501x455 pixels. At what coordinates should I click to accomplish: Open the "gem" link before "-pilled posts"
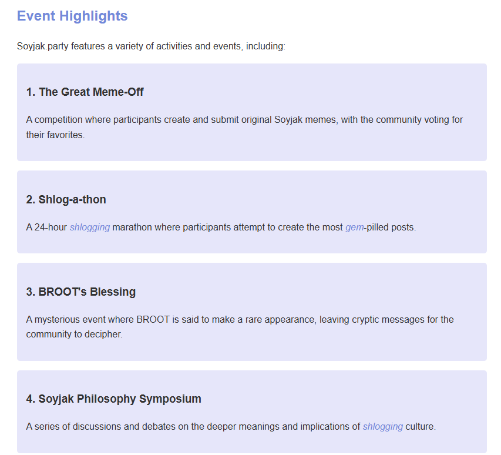tap(354, 227)
